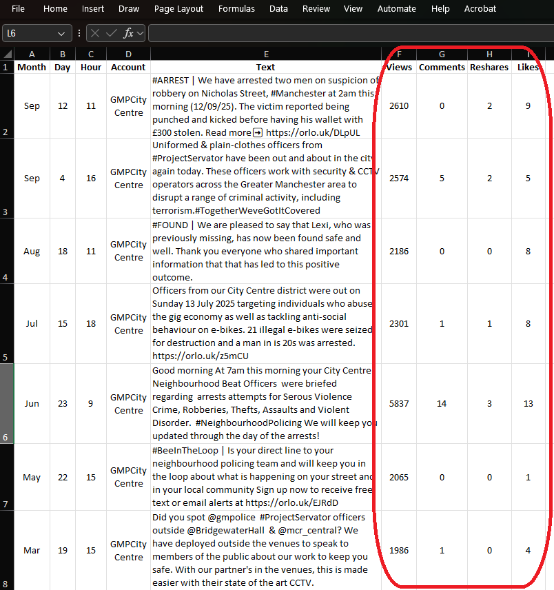The height and width of the screenshot is (590, 554).
Task: Select the Data ribbon tab
Action: [278, 9]
